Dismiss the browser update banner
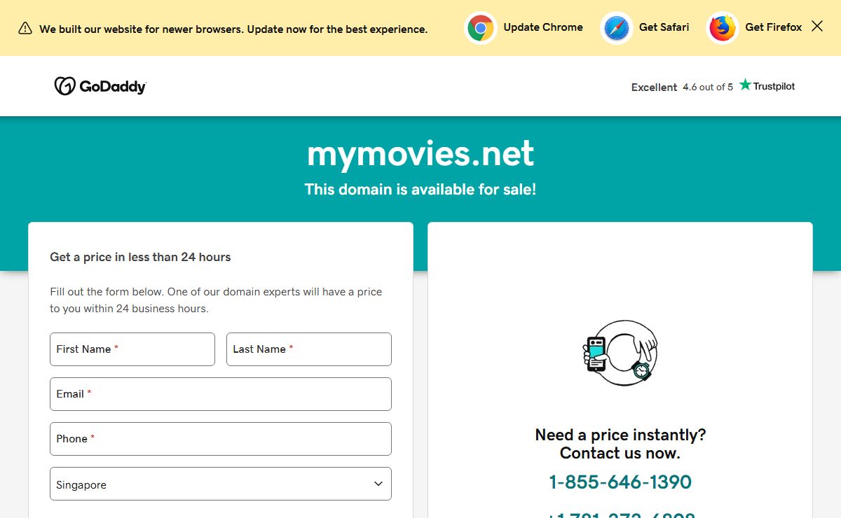This screenshot has width=841, height=518. click(x=817, y=27)
